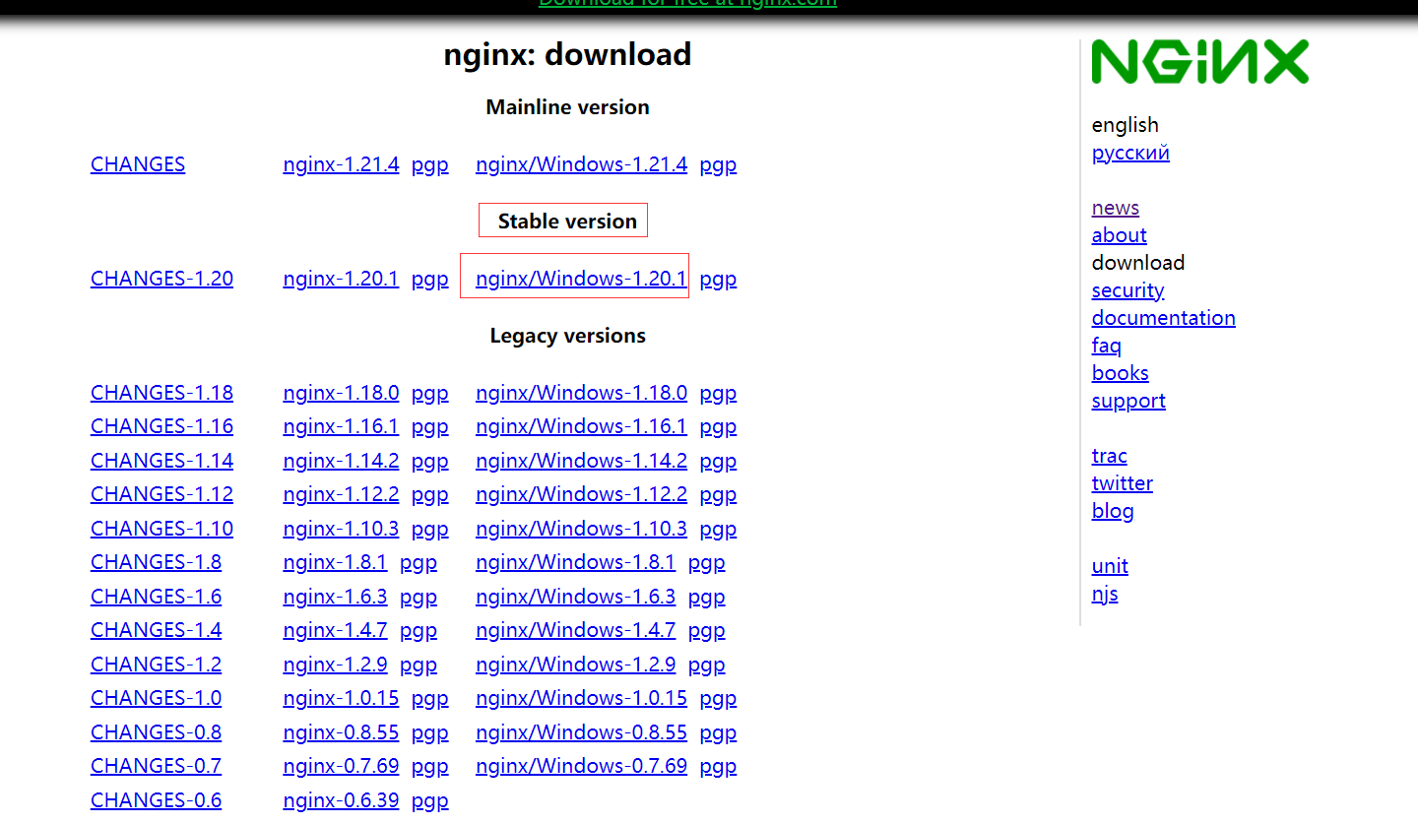Open the news page
The image size is (1418, 824).
(1116, 208)
